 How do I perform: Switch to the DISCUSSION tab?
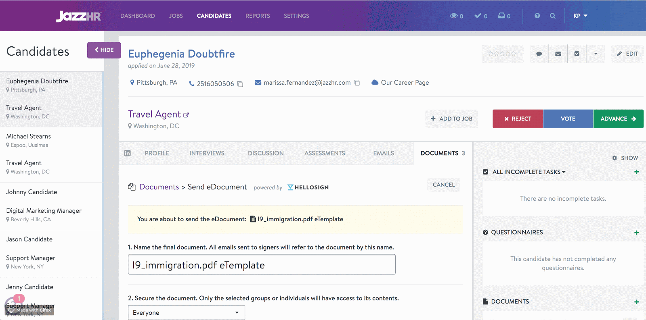click(266, 153)
